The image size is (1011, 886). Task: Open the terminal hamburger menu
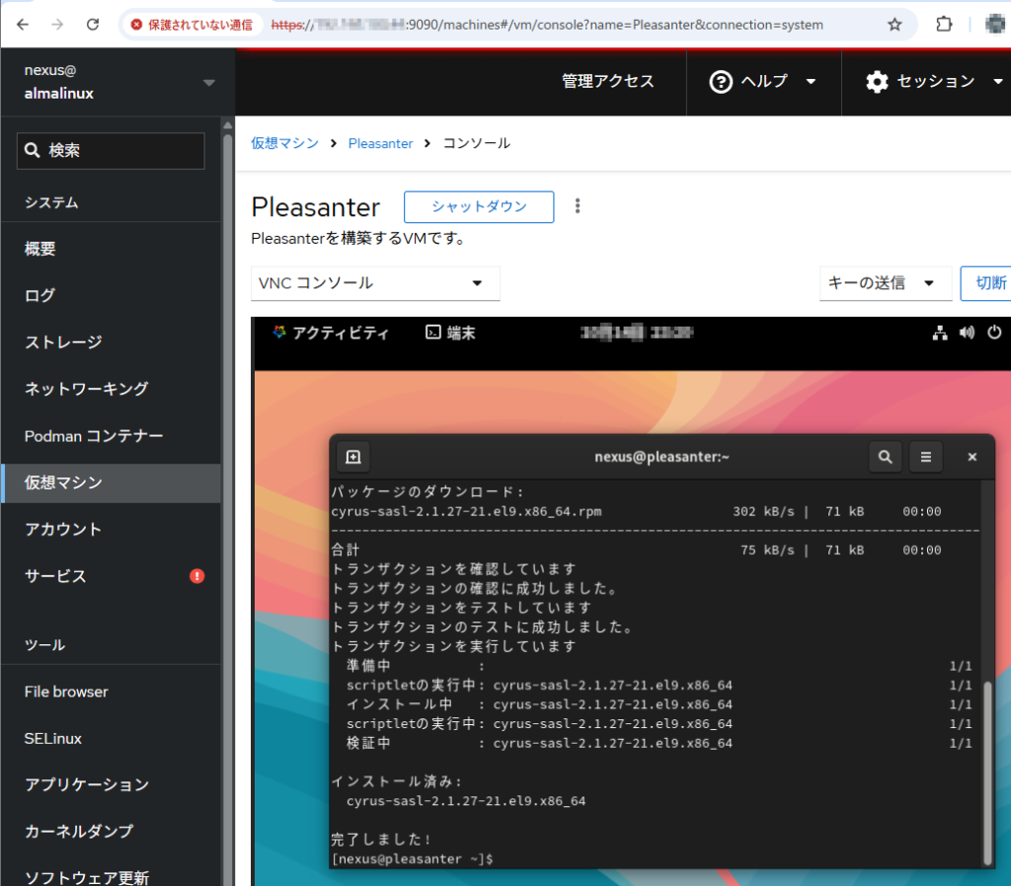[925, 457]
